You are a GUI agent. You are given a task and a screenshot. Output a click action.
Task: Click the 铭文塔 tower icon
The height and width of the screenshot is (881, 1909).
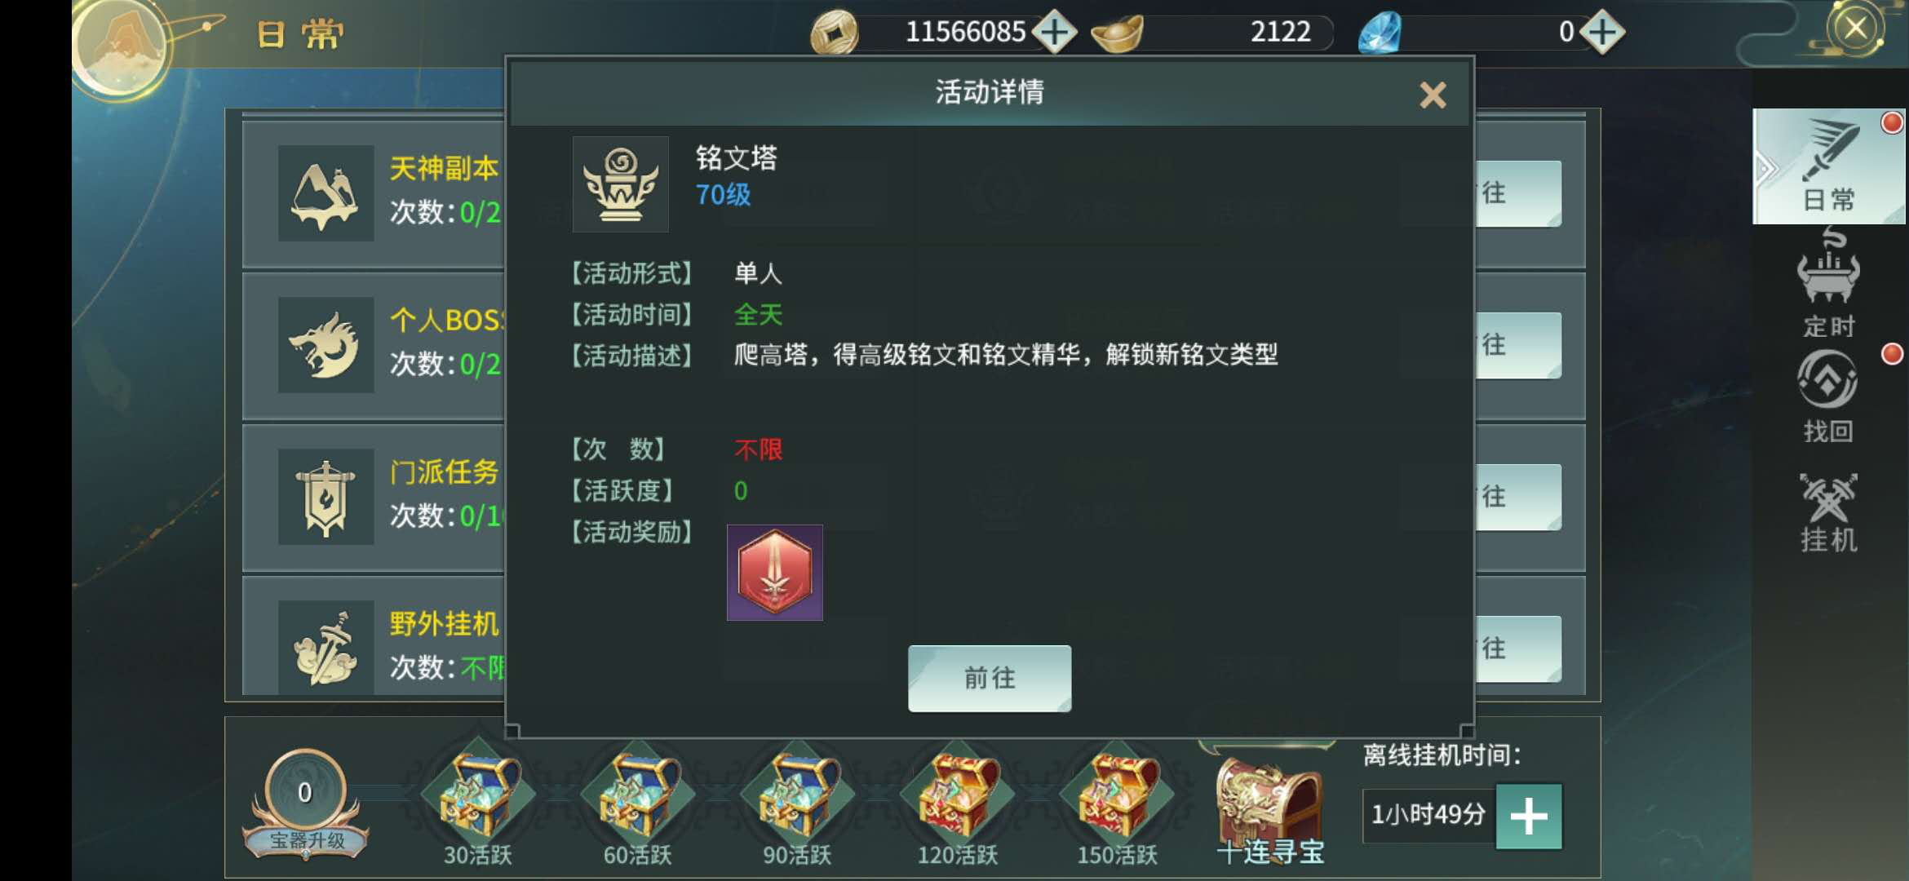point(621,184)
